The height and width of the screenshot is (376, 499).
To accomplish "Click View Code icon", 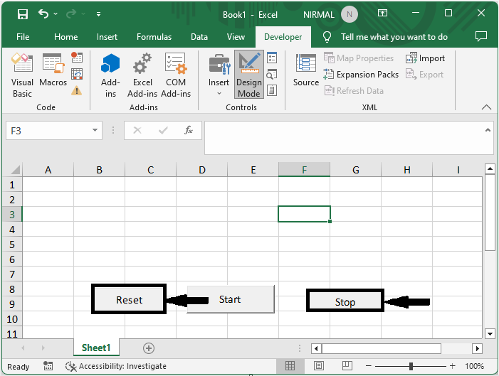I will 272,75.
